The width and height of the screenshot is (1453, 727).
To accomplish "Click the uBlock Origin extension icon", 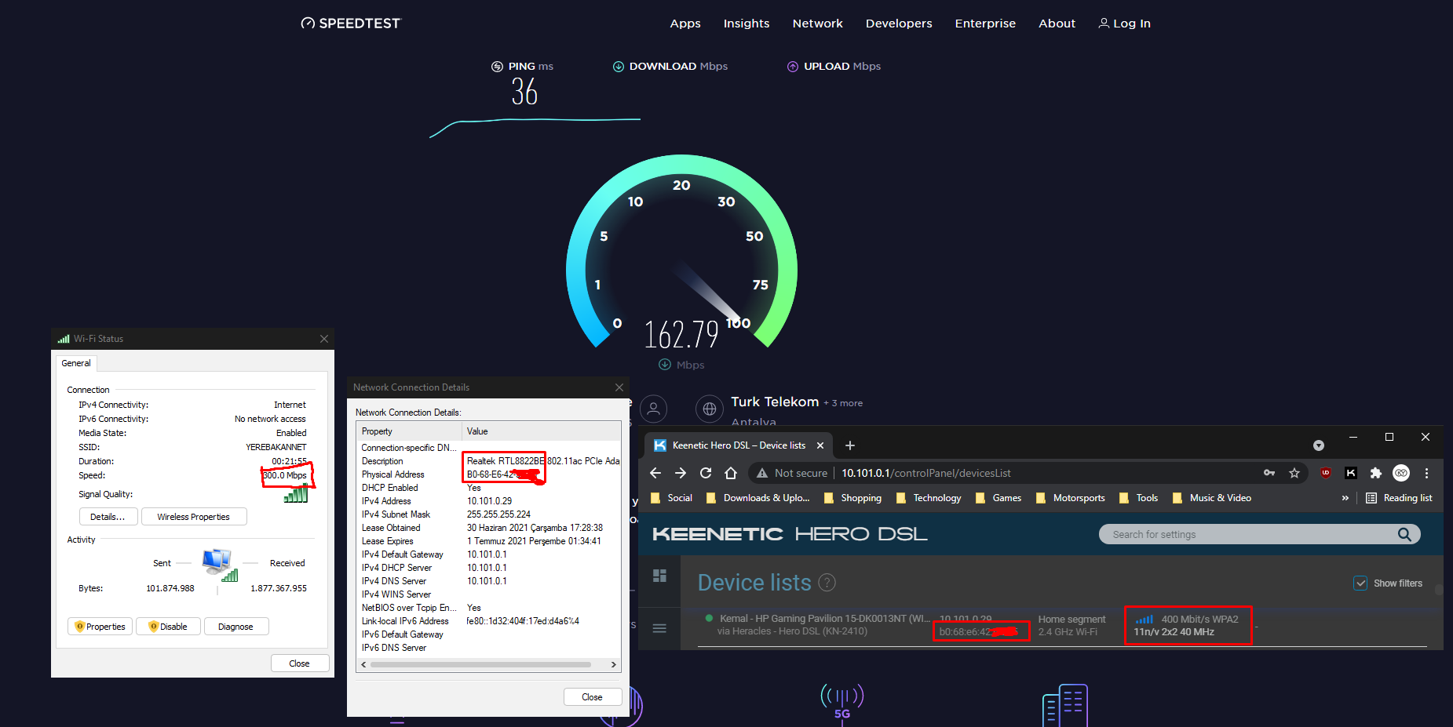I will point(1326,473).
